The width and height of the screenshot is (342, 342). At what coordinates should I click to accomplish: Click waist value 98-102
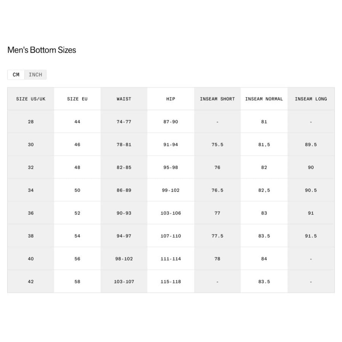tap(124, 259)
